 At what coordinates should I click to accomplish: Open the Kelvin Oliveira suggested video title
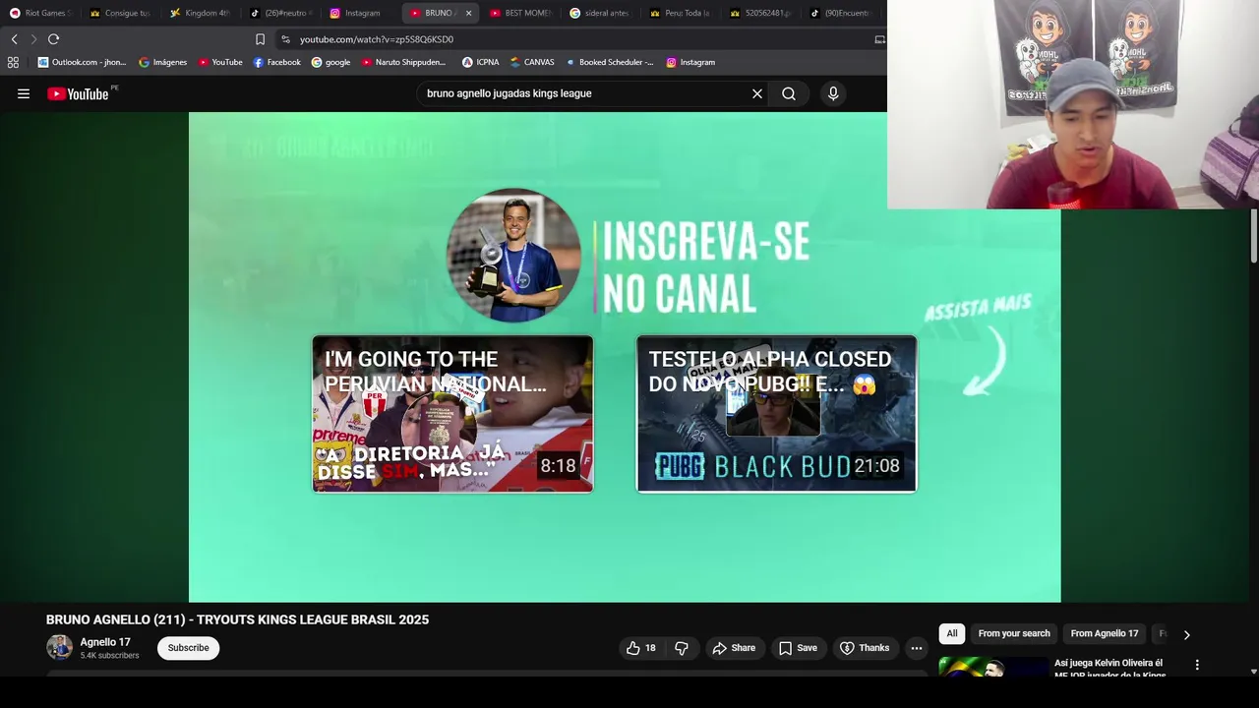[x=1109, y=669]
